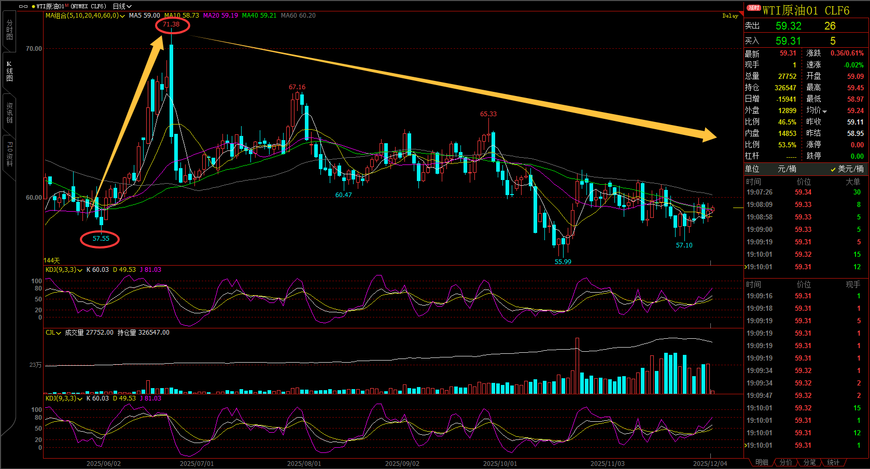The height and width of the screenshot is (469, 870).
Task: Switch to the 分时图 side tab
Action: [x=9, y=30]
